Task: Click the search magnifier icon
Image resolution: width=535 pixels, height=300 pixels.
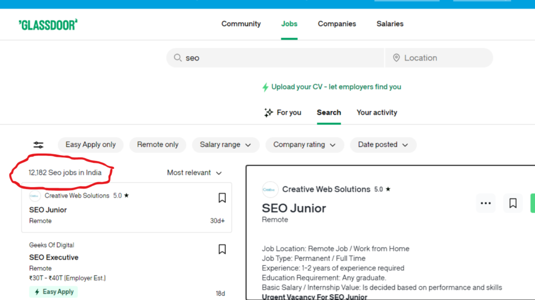Action: pyautogui.click(x=178, y=57)
